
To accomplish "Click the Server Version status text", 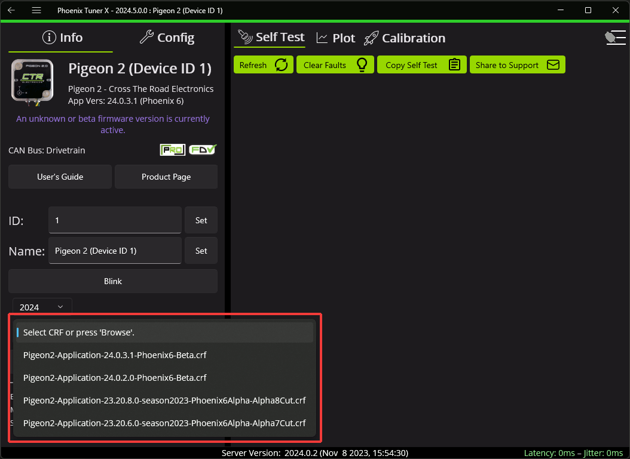I will [315, 453].
